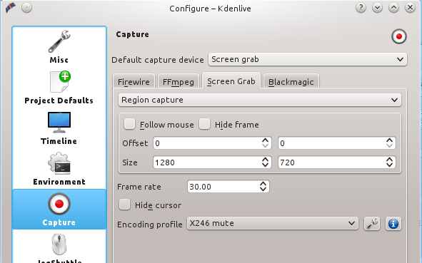Switch to the Blackmagic tab
The width and height of the screenshot is (422, 263).
(291, 81)
